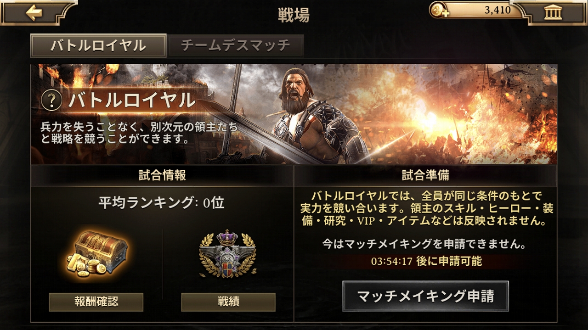The width and height of the screenshot is (588, 330).
Task: Tap the 戦場 screen title
Action: (294, 15)
